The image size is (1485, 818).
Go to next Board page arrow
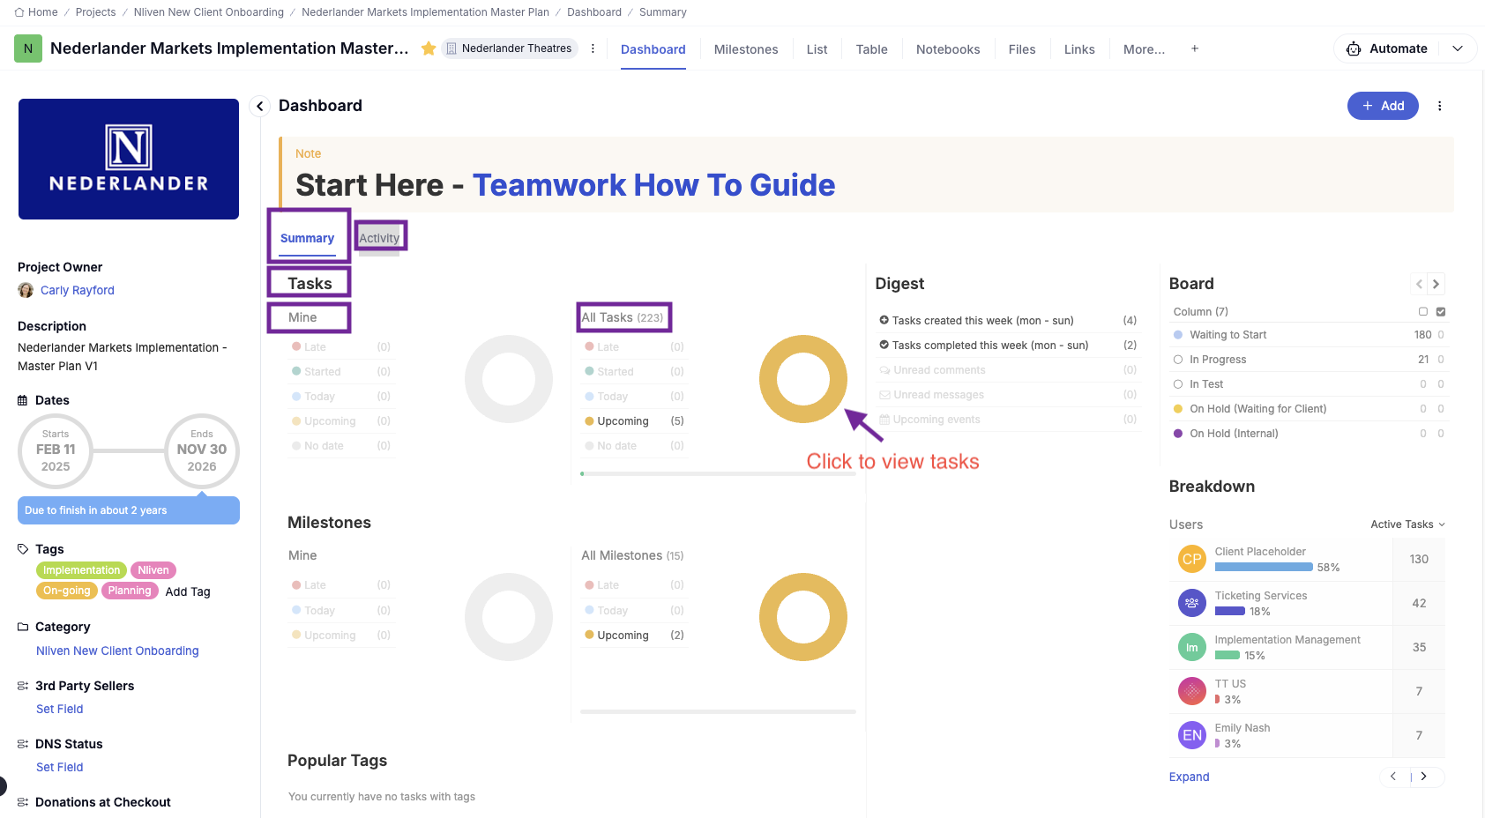[x=1436, y=284]
